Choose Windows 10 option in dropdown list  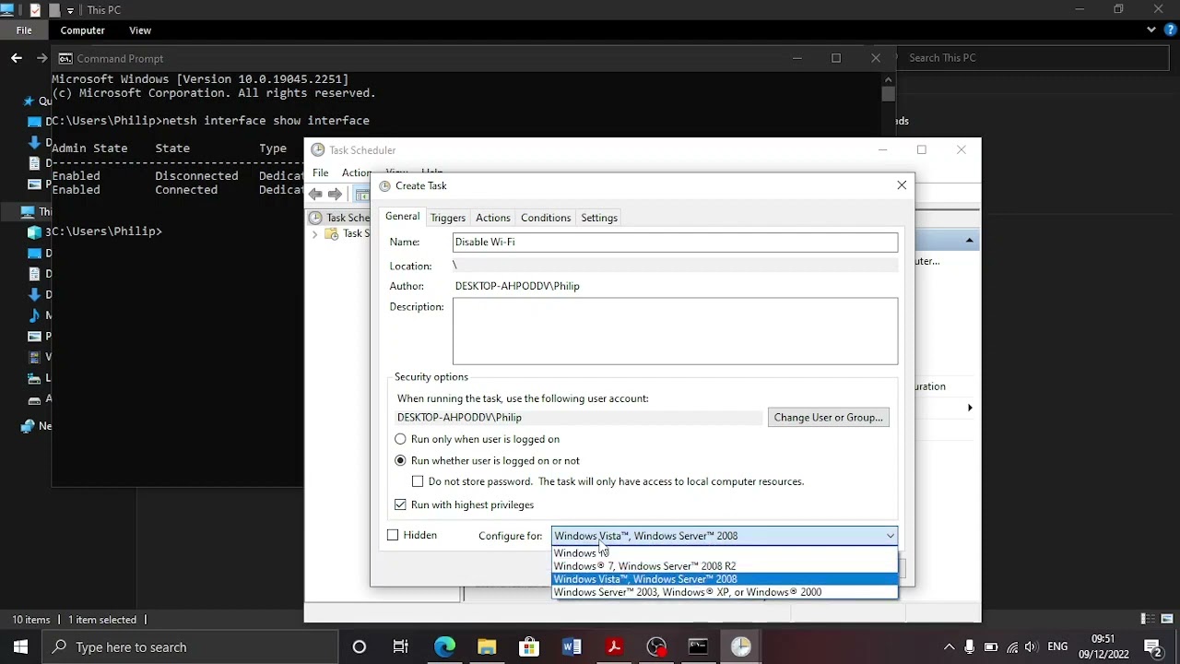(x=725, y=553)
